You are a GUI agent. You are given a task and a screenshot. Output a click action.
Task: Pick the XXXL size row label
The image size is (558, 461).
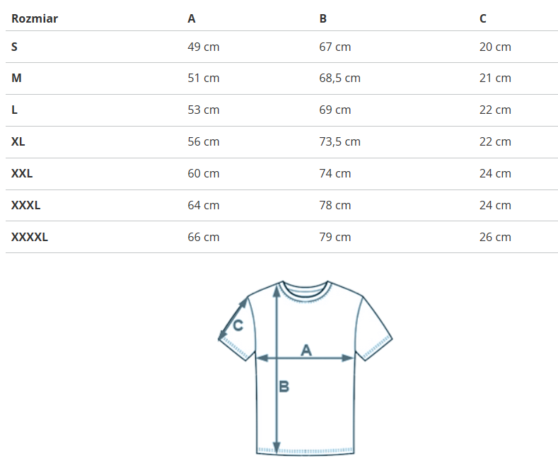(25, 205)
